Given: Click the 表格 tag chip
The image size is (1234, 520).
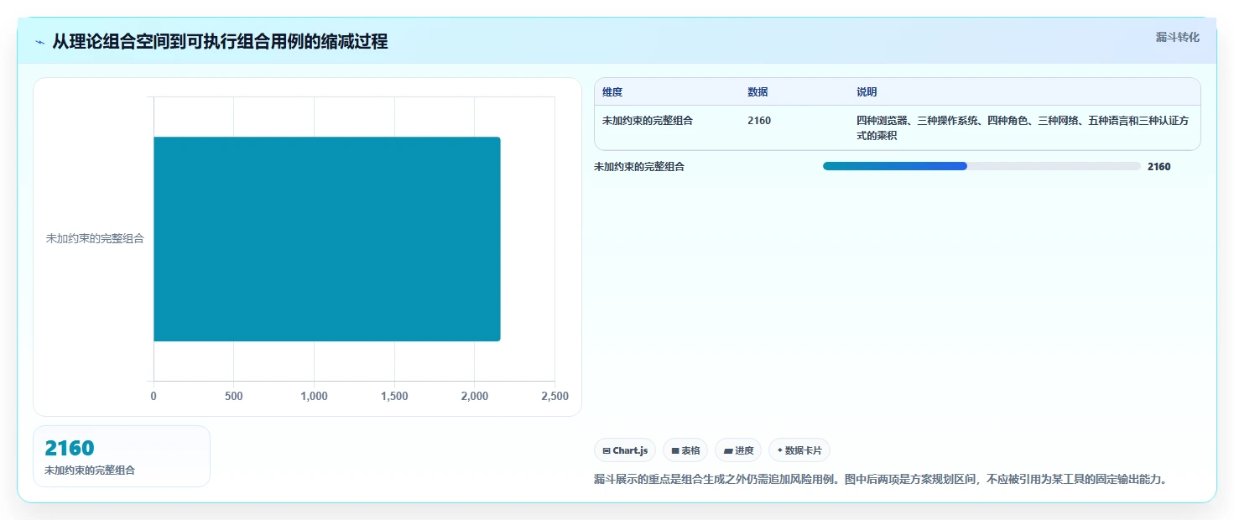Looking at the screenshot, I should coord(685,450).
